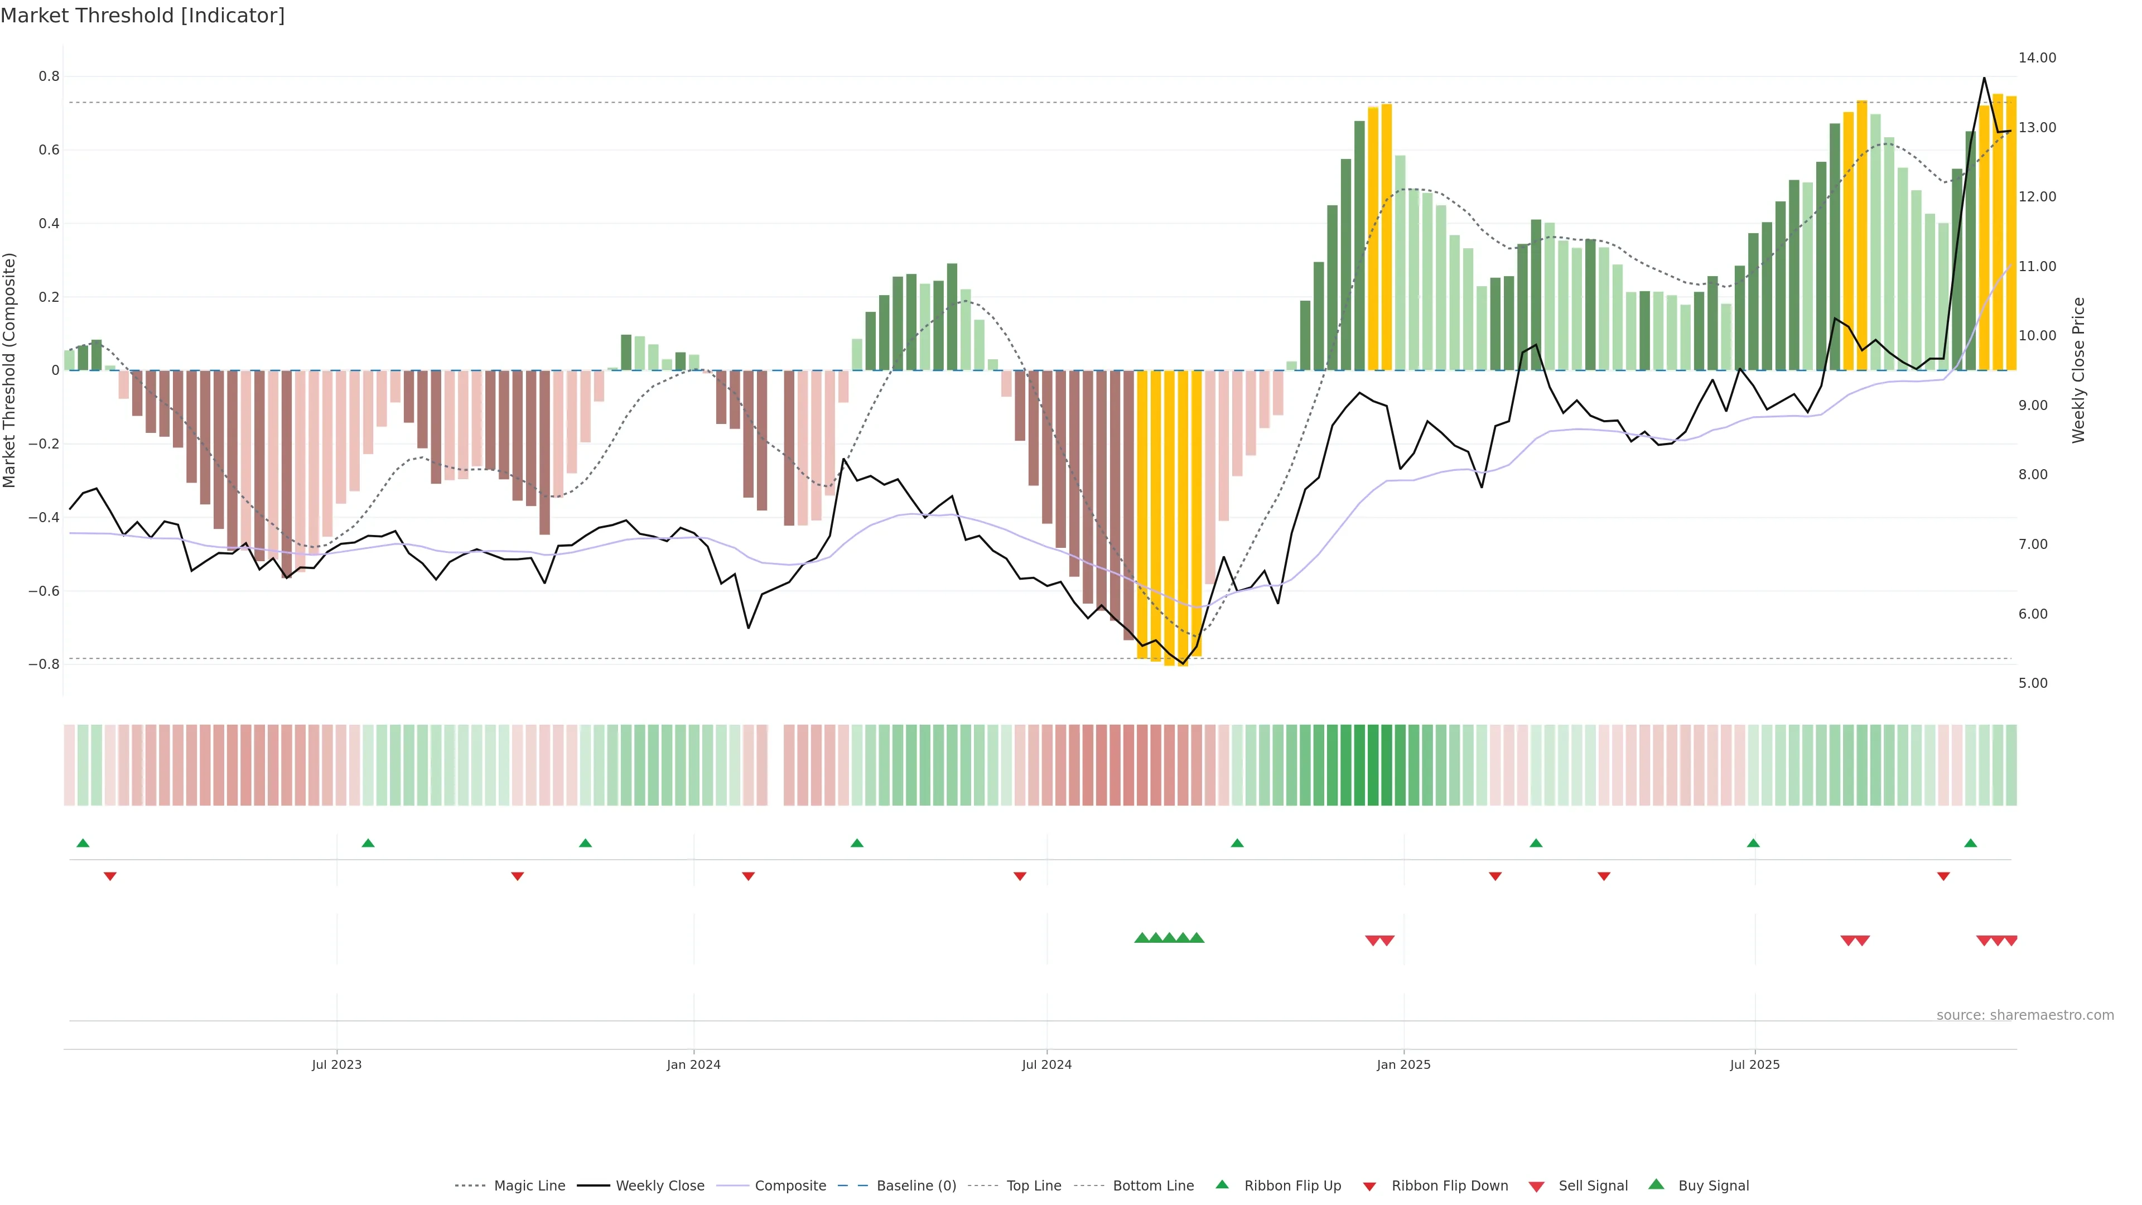Click the sharemaestro.com source text
The image size is (2142, 1205).
click(2025, 1015)
